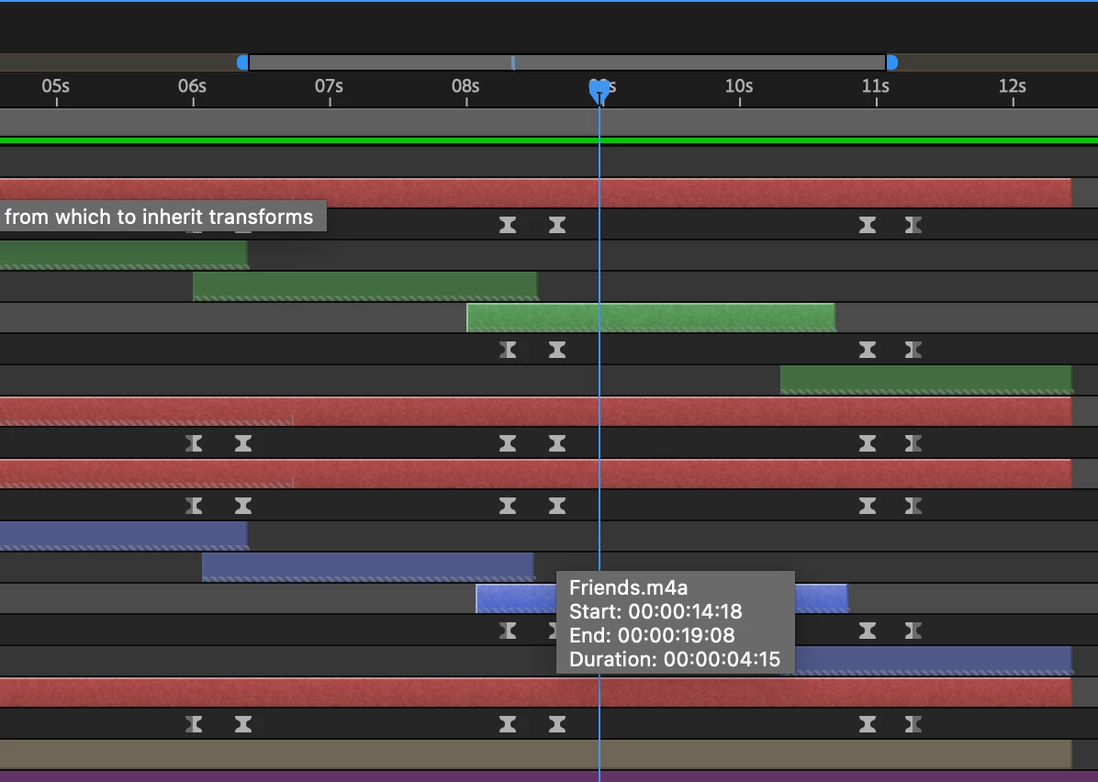This screenshot has width=1098, height=782.
Task: Jump to 06s on the time ruler
Action: 192,86
